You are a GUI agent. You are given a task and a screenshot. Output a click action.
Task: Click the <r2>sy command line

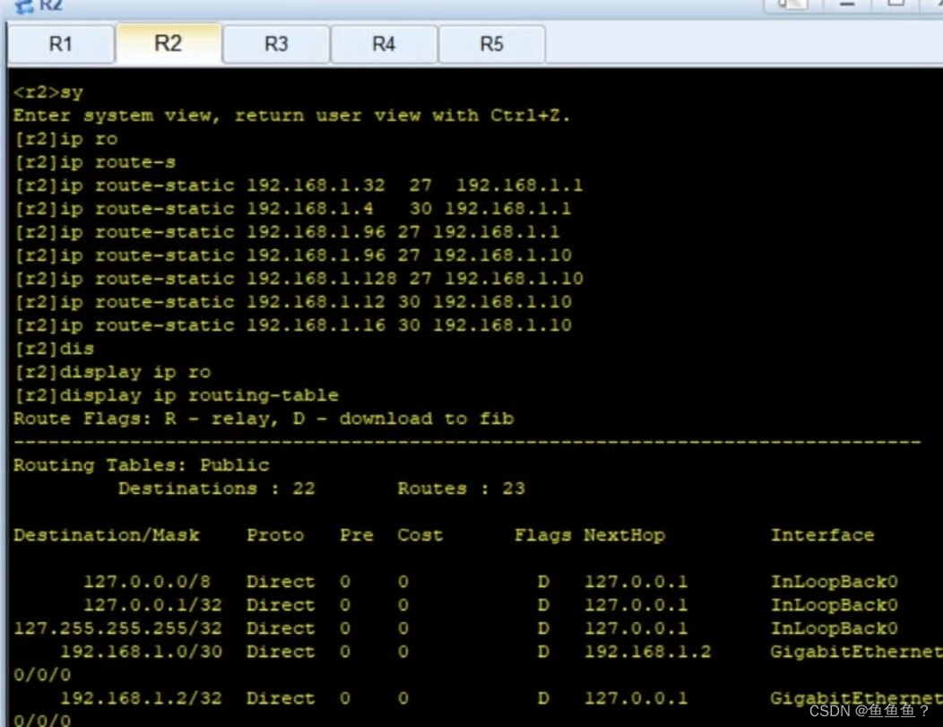click(x=48, y=92)
